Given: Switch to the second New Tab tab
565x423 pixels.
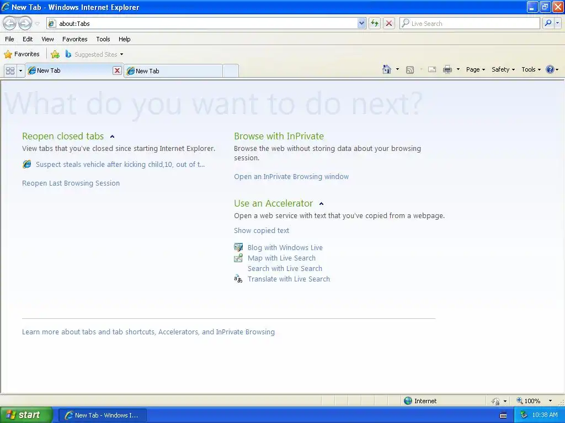Looking at the screenshot, I should [173, 71].
